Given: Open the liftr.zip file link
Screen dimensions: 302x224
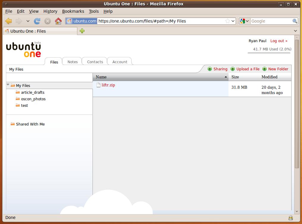Looking at the screenshot, I should click(108, 85).
